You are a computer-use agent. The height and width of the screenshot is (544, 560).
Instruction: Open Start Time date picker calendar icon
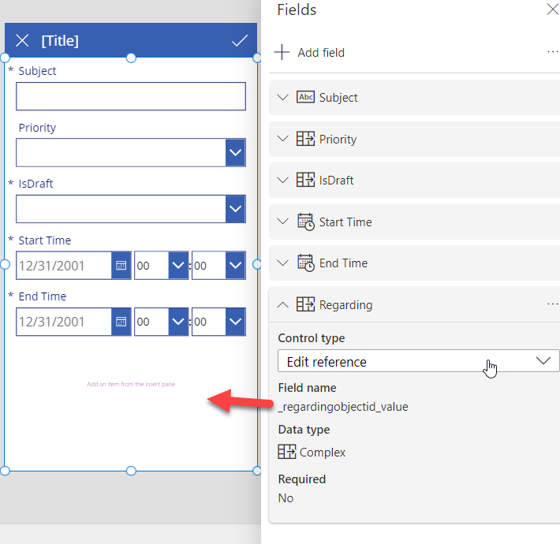pos(121,265)
